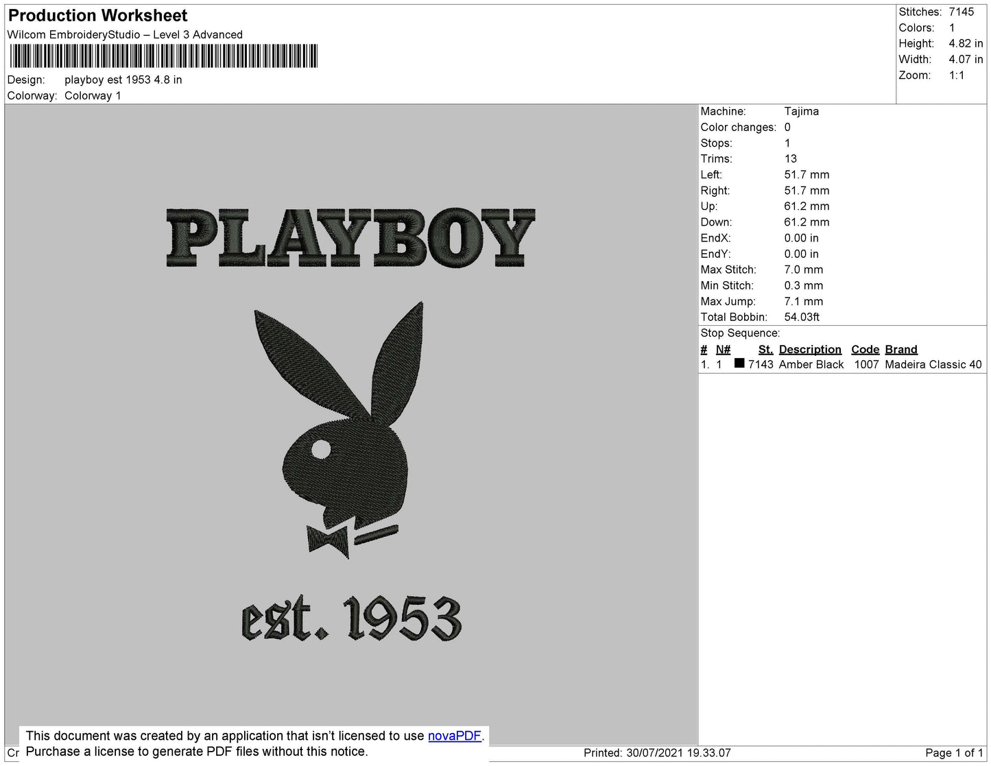Select the 'Color changes:' label

(x=739, y=128)
